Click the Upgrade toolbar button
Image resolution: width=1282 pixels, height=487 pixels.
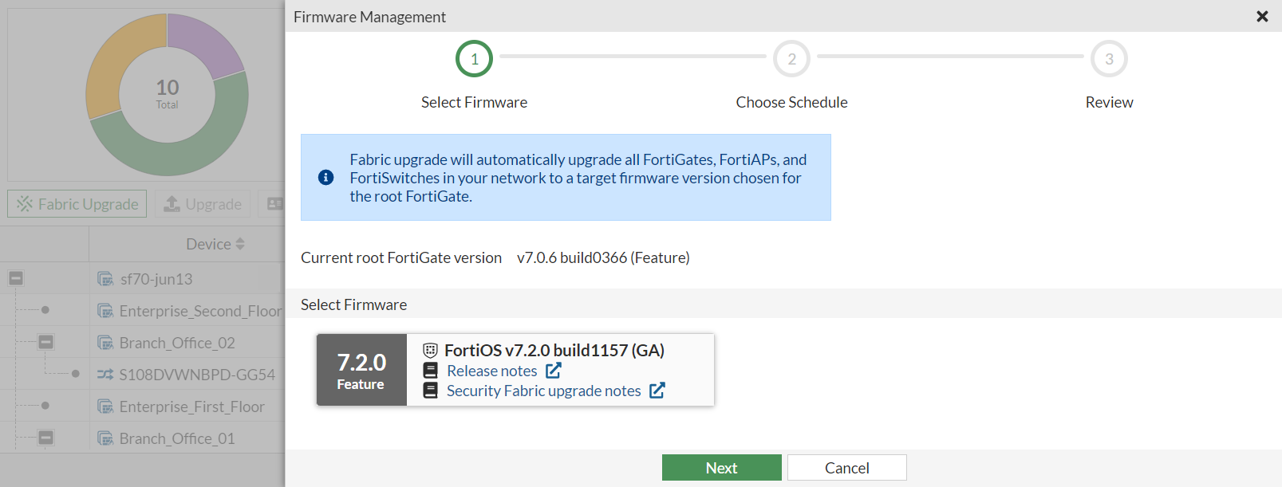click(x=203, y=204)
